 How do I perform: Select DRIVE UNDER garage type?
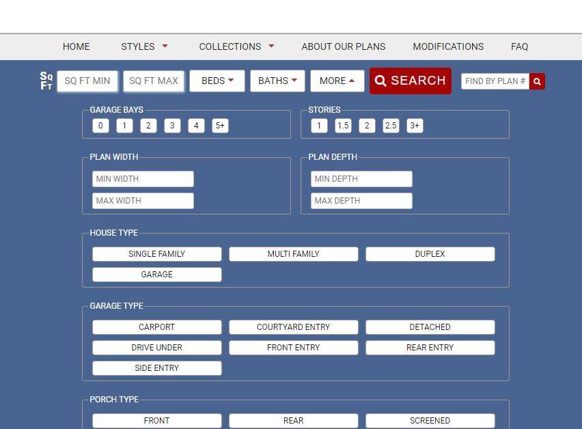(x=157, y=348)
